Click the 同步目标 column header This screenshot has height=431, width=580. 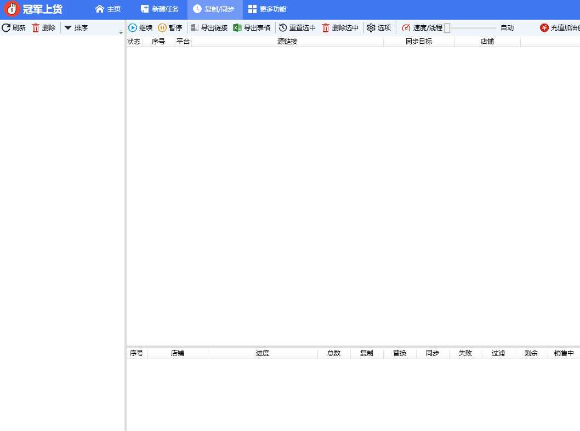(x=419, y=42)
